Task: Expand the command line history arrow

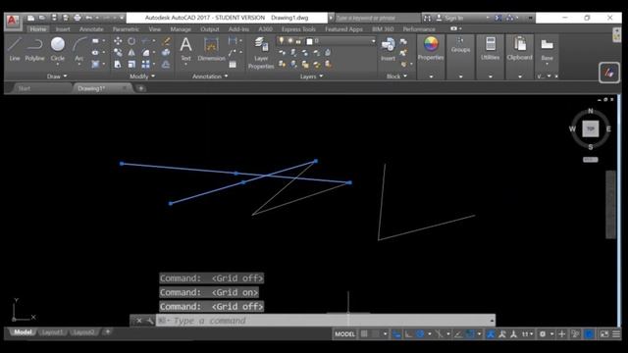Action: [492, 321]
